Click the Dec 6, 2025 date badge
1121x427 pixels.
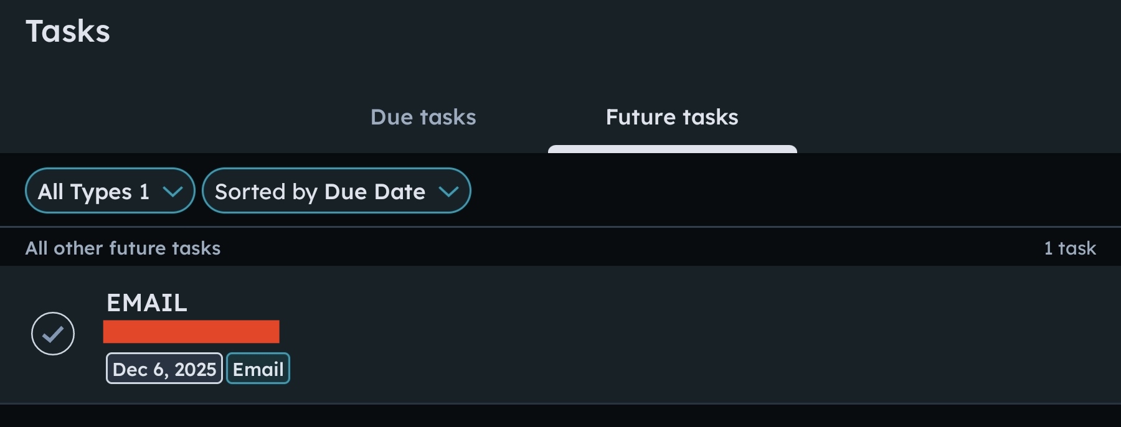164,369
